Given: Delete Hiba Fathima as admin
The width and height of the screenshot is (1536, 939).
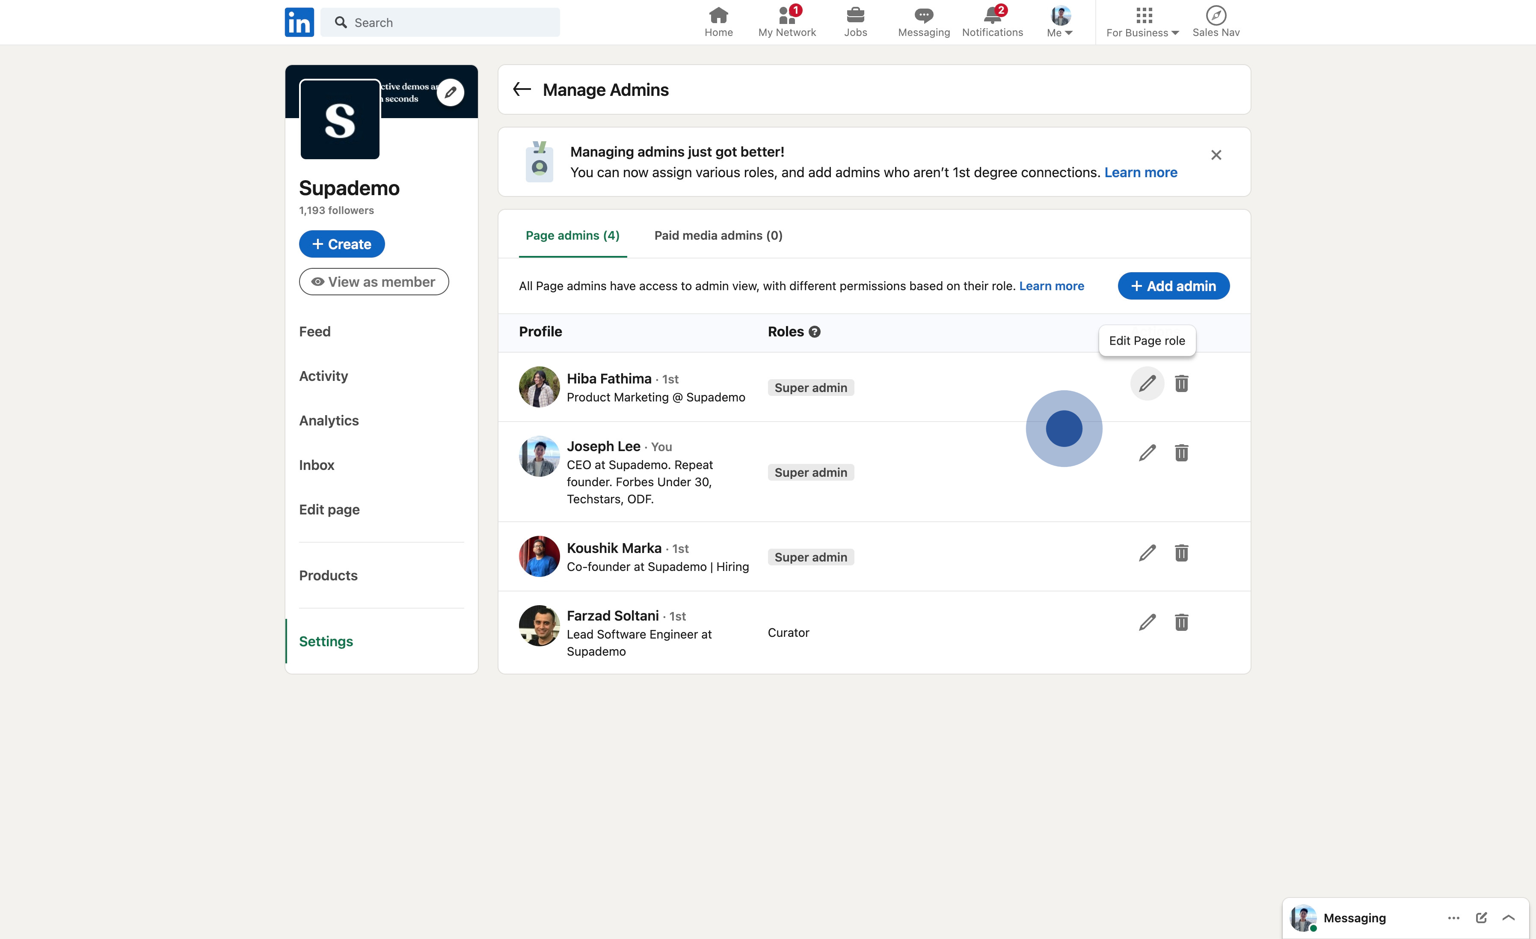Looking at the screenshot, I should point(1181,383).
